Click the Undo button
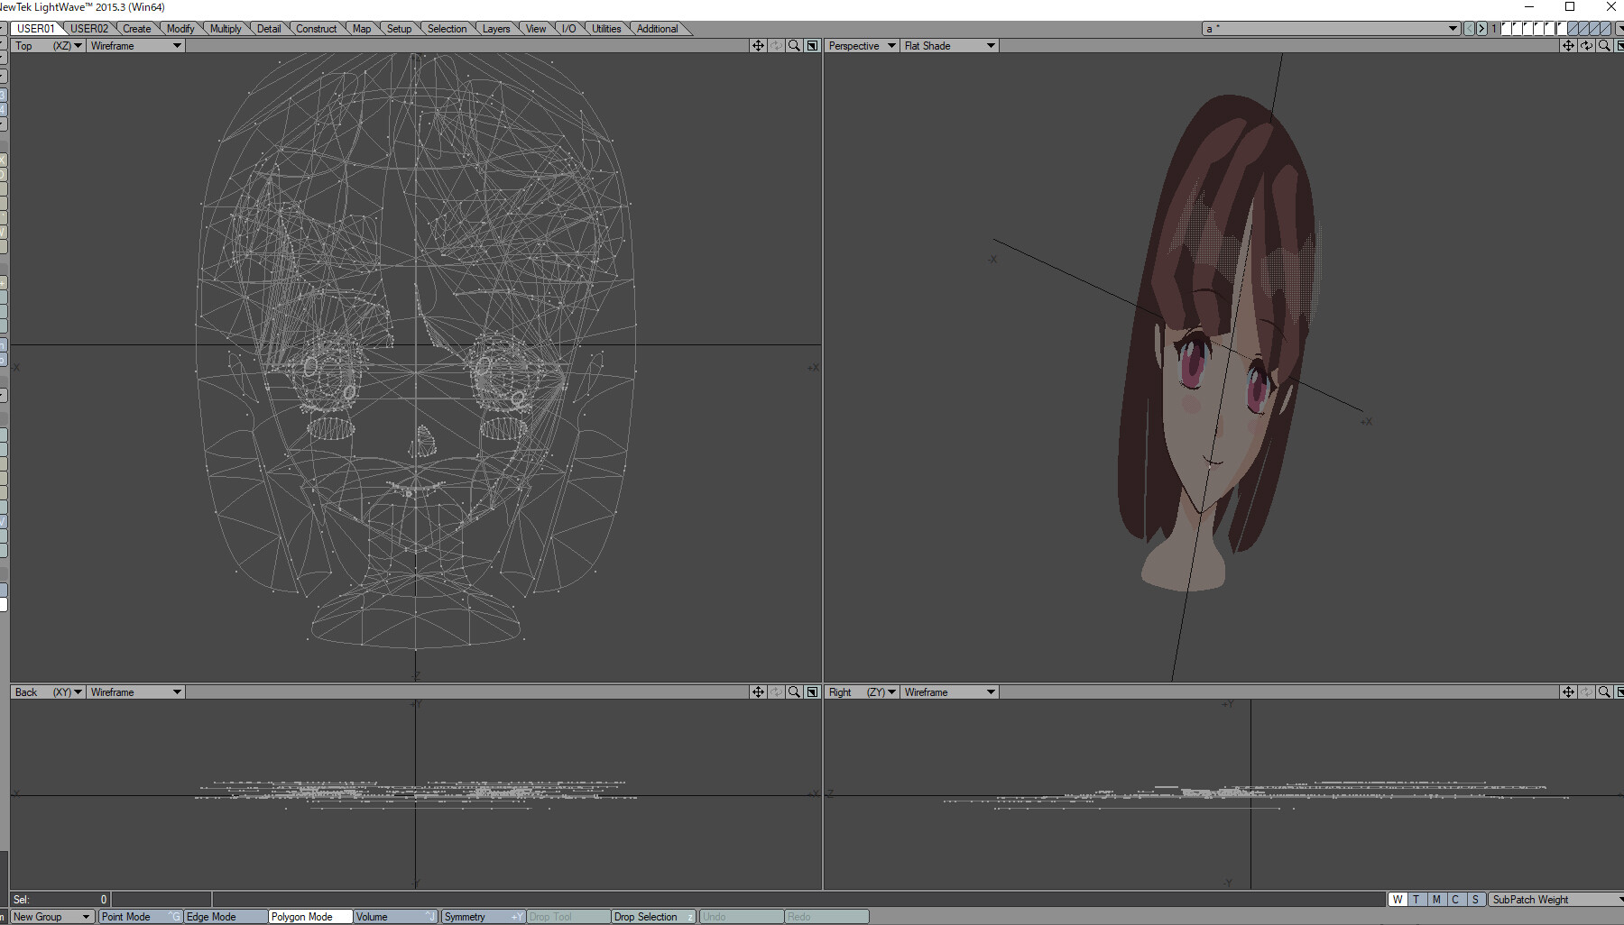 [x=742, y=917]
